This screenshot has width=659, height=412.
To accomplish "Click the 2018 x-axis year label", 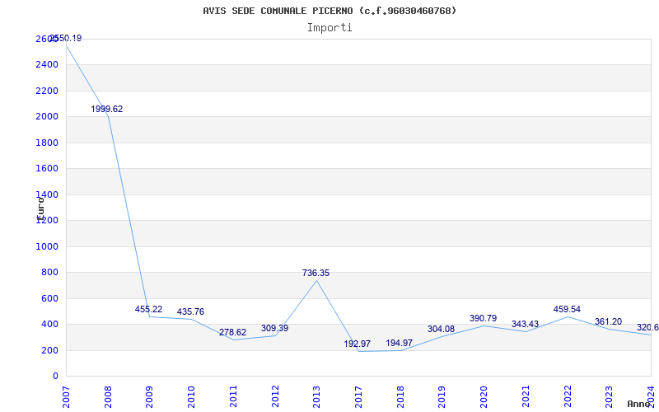I will (400, 396).
